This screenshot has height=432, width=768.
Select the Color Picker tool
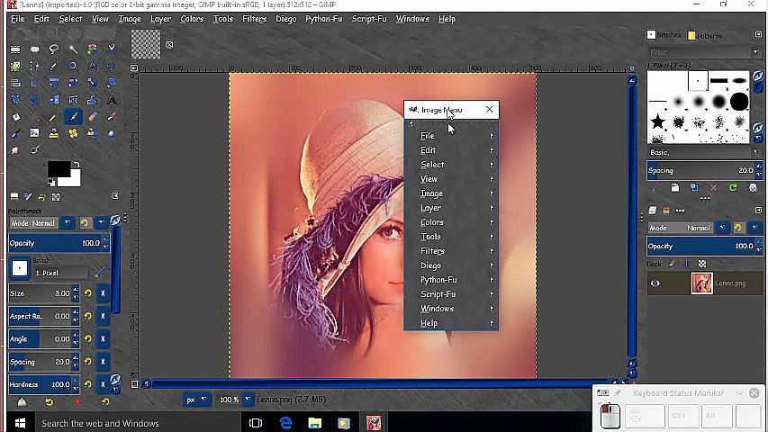coord(54,66)
